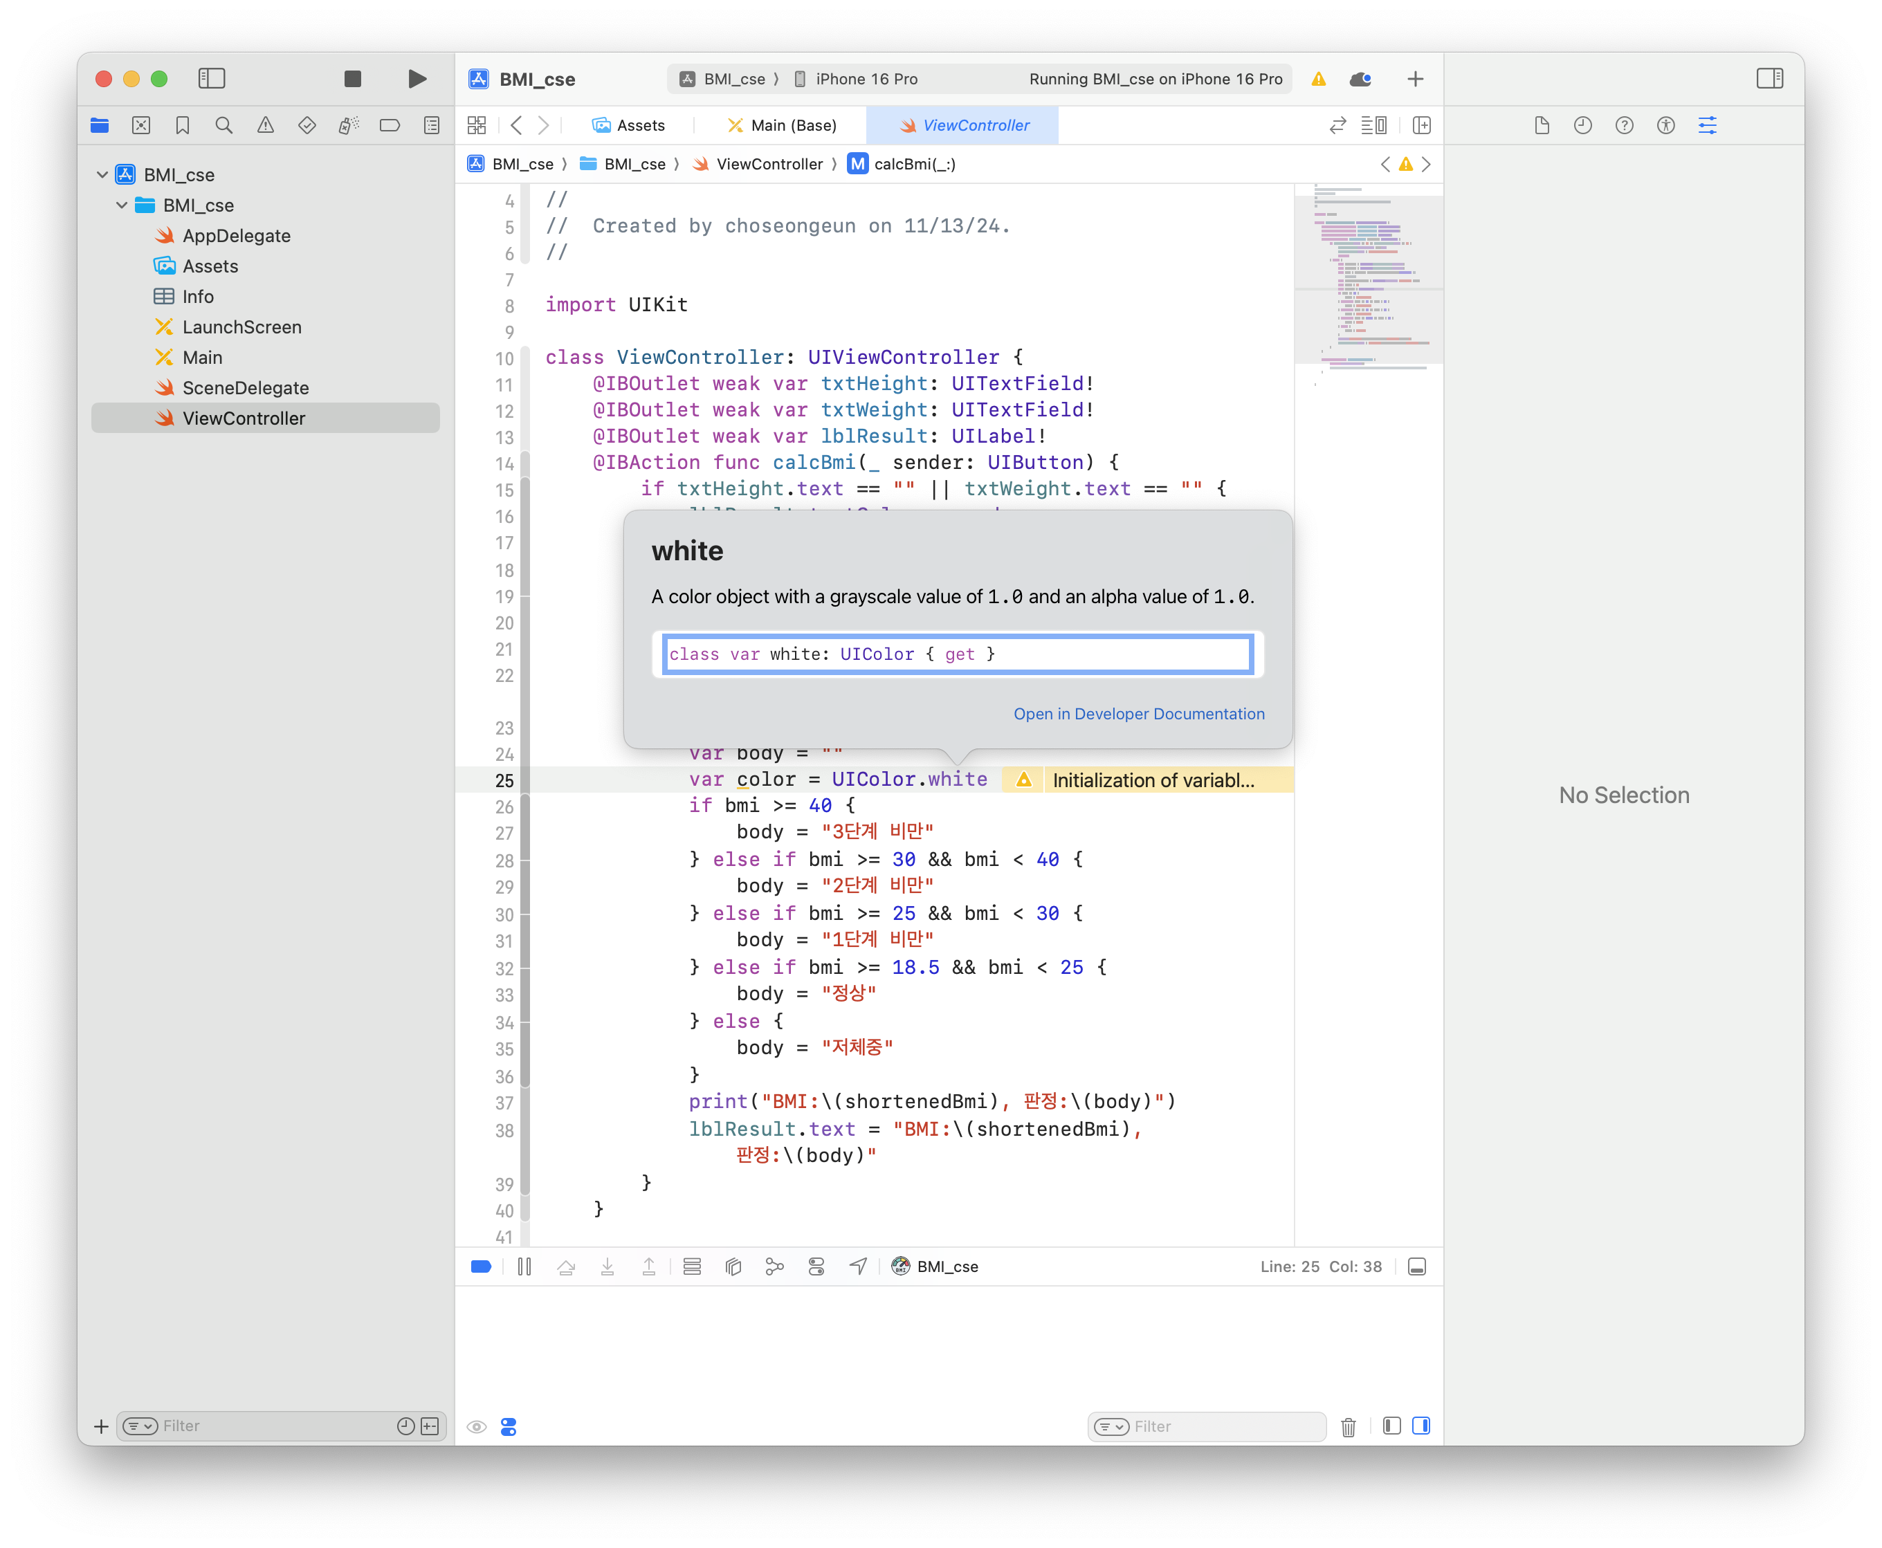The image size is (1882, 1548).
Task: Deactivate breakpoints toggle in debug bar
Action: 481,1267
